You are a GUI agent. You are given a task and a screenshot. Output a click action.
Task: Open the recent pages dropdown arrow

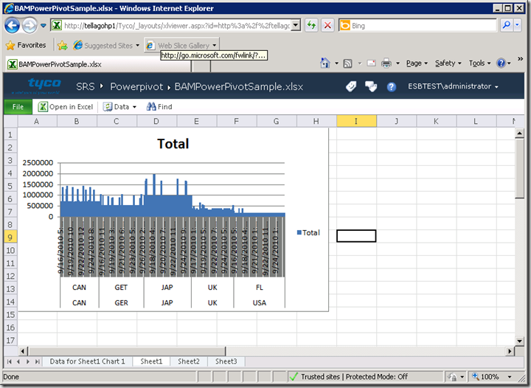[x=44, y=25]
